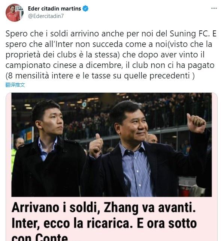This screenshot has height=241, width=221.
Task: Click the club logo inside the avatar picture
Action: [19, 9]
